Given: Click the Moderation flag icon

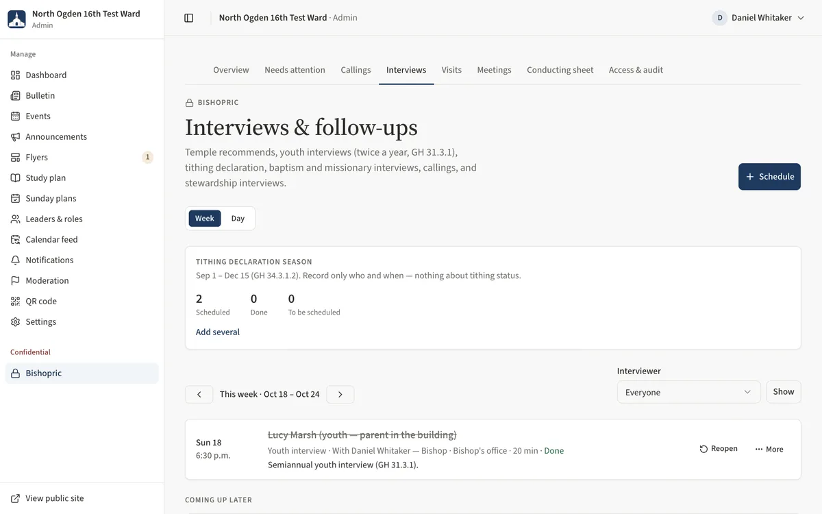Looking at the screenshot, I should [16, 280].
